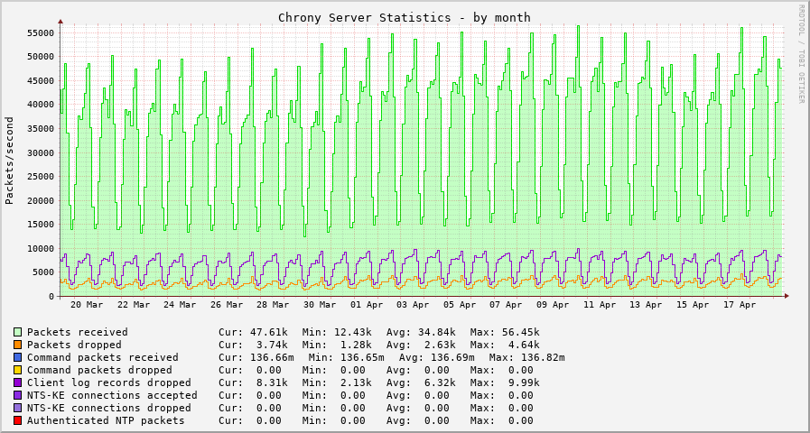Click the '09 Apr' x-axis date label
The image size is (810, 433).
coord(554,305)
